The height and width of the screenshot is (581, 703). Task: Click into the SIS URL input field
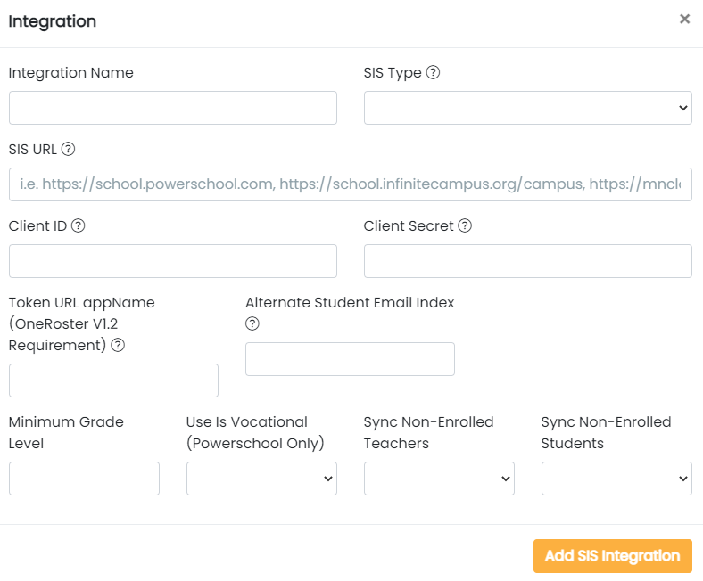coord(351,184)
